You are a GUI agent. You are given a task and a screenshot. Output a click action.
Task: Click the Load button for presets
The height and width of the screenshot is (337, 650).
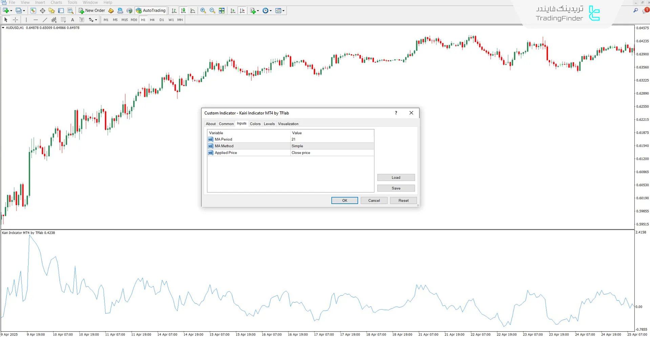(x=396, y=178)
